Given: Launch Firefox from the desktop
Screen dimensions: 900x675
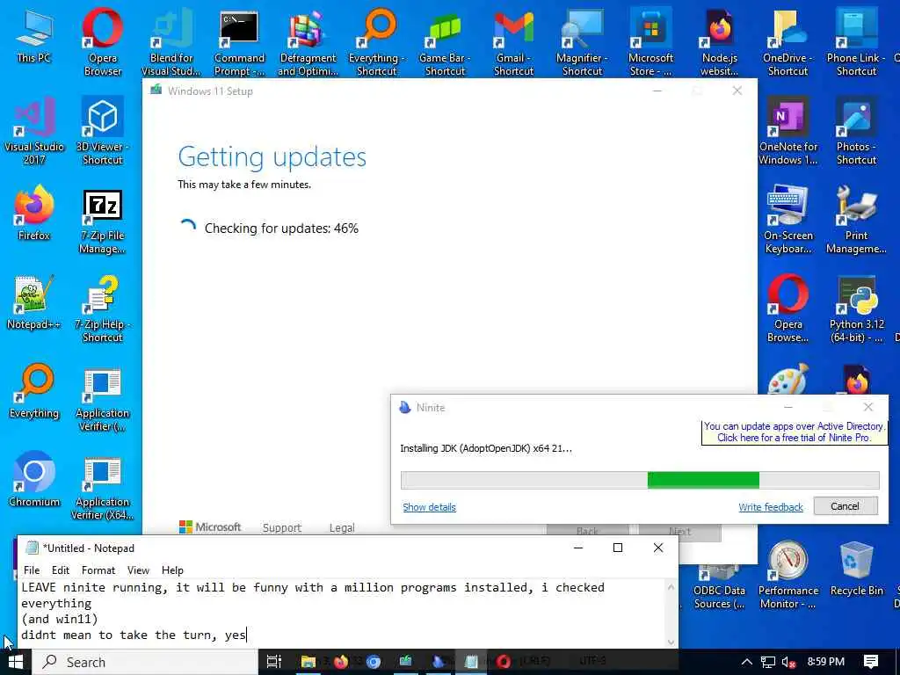Looking at the screenshot, I should (34, 213).
